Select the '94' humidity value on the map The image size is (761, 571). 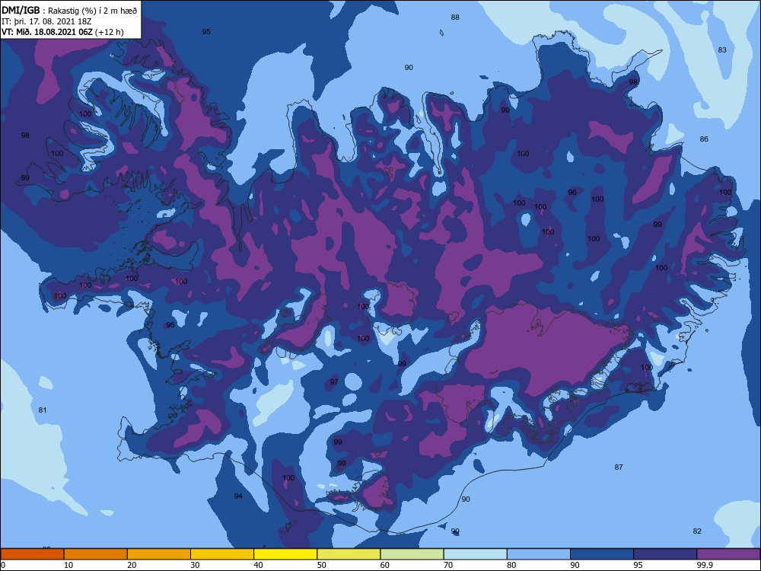coord(237,496)
